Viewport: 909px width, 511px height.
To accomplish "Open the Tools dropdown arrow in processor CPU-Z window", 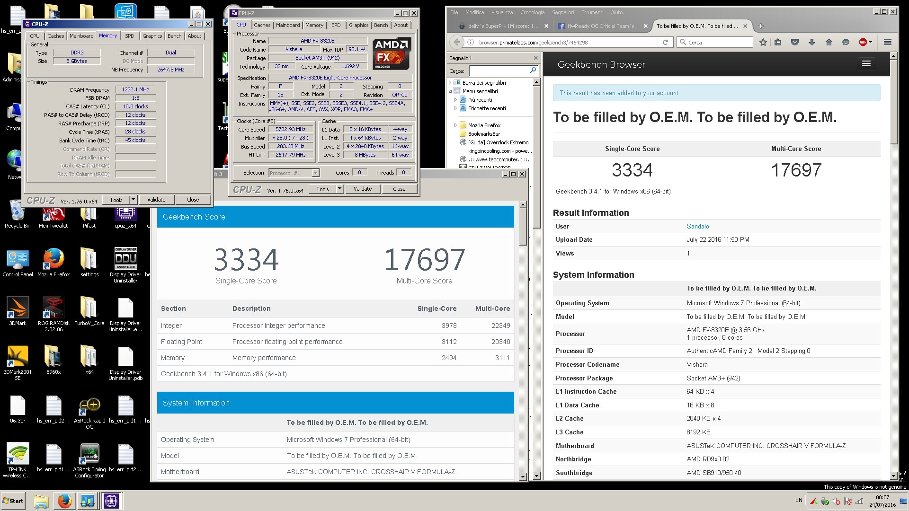I will [339, 189].
